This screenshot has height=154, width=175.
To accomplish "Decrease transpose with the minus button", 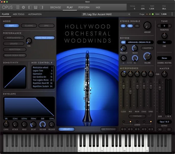I will (159, 26).
